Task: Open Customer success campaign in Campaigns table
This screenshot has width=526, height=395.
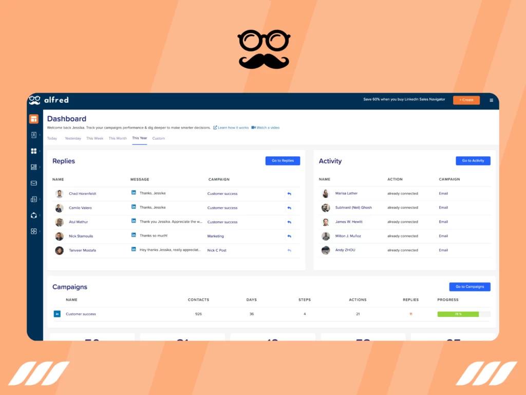Action: (x=81, y=314)
